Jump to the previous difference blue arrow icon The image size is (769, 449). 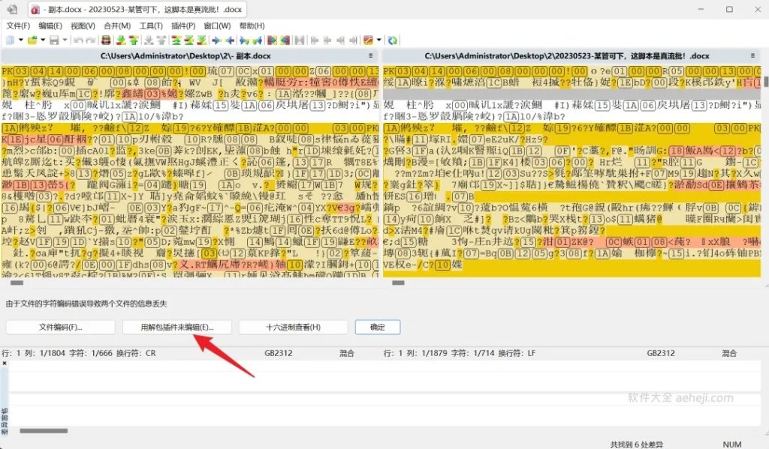tap(229, 38)
